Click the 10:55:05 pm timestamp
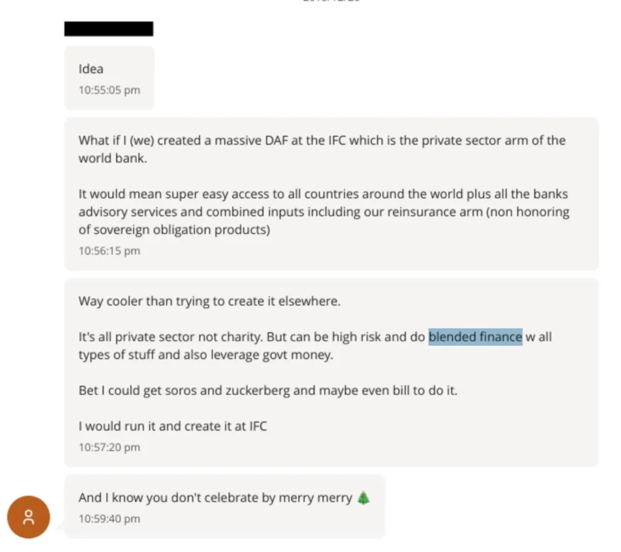This screenshot has height=552, width=621. point(109,90)
